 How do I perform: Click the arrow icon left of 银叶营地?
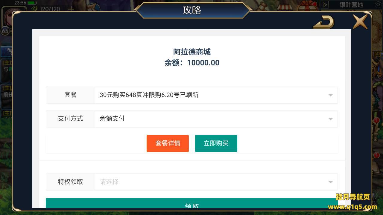pos(325,5)
